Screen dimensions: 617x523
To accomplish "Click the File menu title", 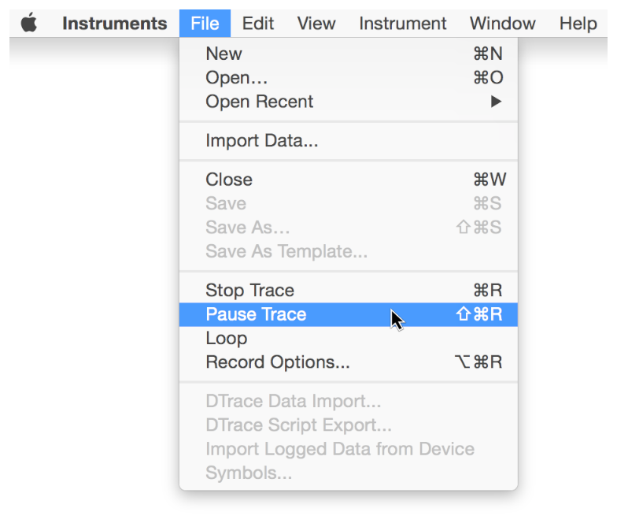I will tap(205, 24).
